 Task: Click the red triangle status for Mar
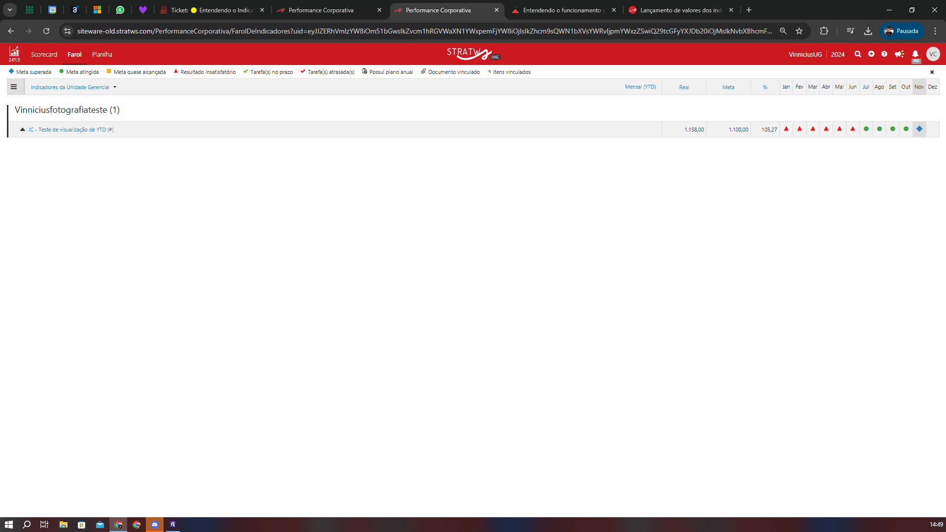point(813,129)
